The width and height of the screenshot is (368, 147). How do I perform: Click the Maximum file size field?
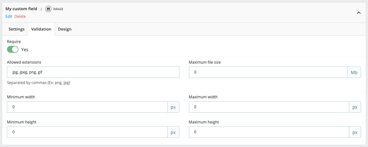coord(268,72)
